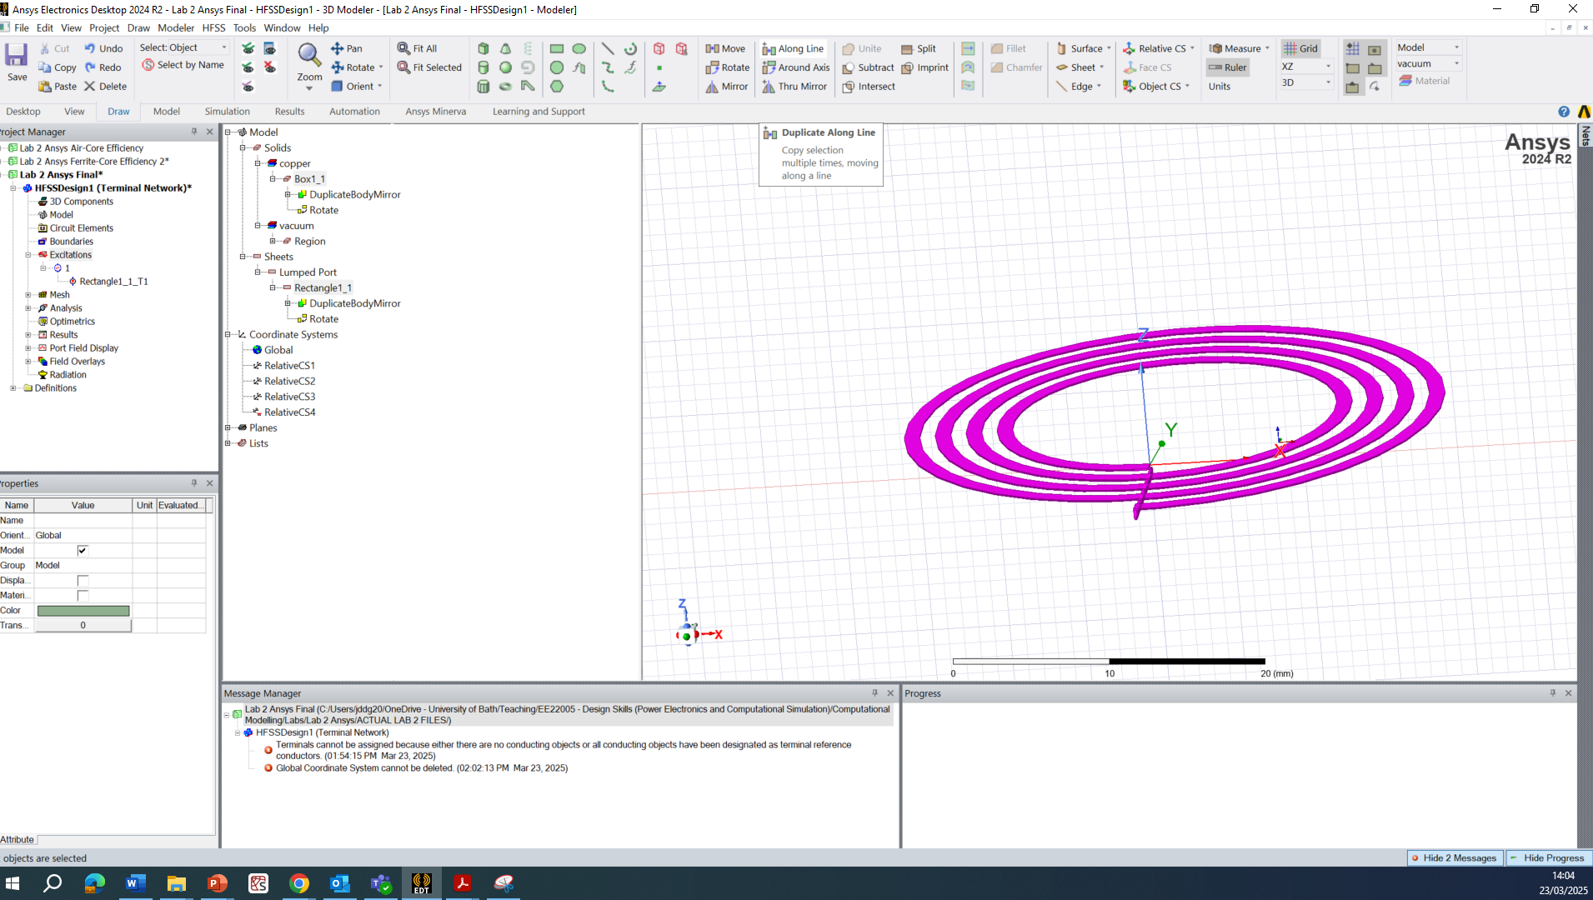Select RelativeCS2 in the coordinate systems tree
The height and width of the screenshot is (900, 1593).
289,382
